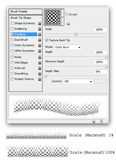Enable the Shape Dynamics checkbox
The image size is (116, 161).
[12, 23]
